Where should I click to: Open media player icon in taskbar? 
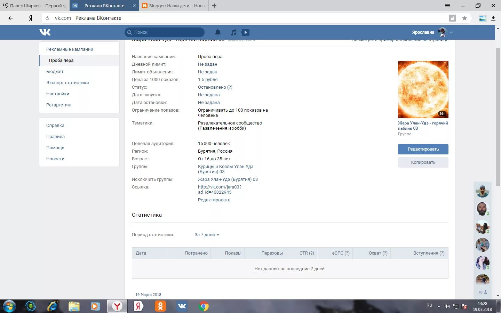click(x=95, y=306)
